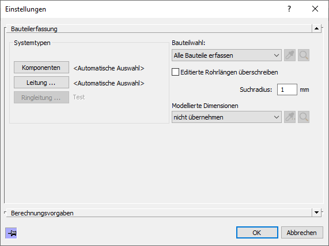This screenshot has height=246, width=329.
Task: Toggle the pin icon at dialog bottom
Action: coord(11,233)
